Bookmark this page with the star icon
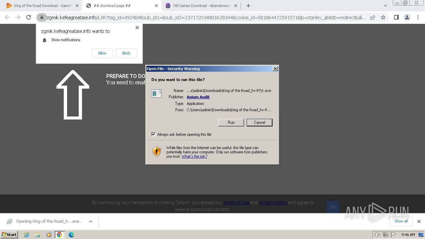Image resolution: width=425 pixels, height=239 pixels. (x=383, y=18)
